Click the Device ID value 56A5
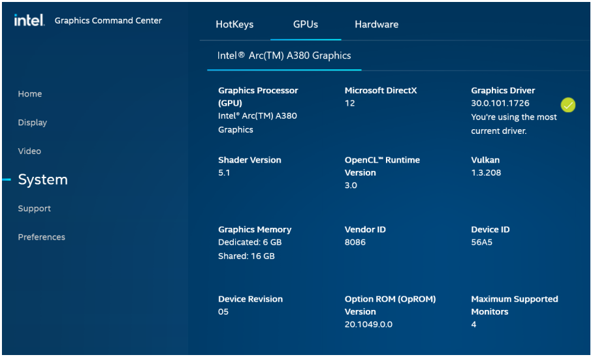Viewport: 593px width, 357px height. [x=481, y=242]
